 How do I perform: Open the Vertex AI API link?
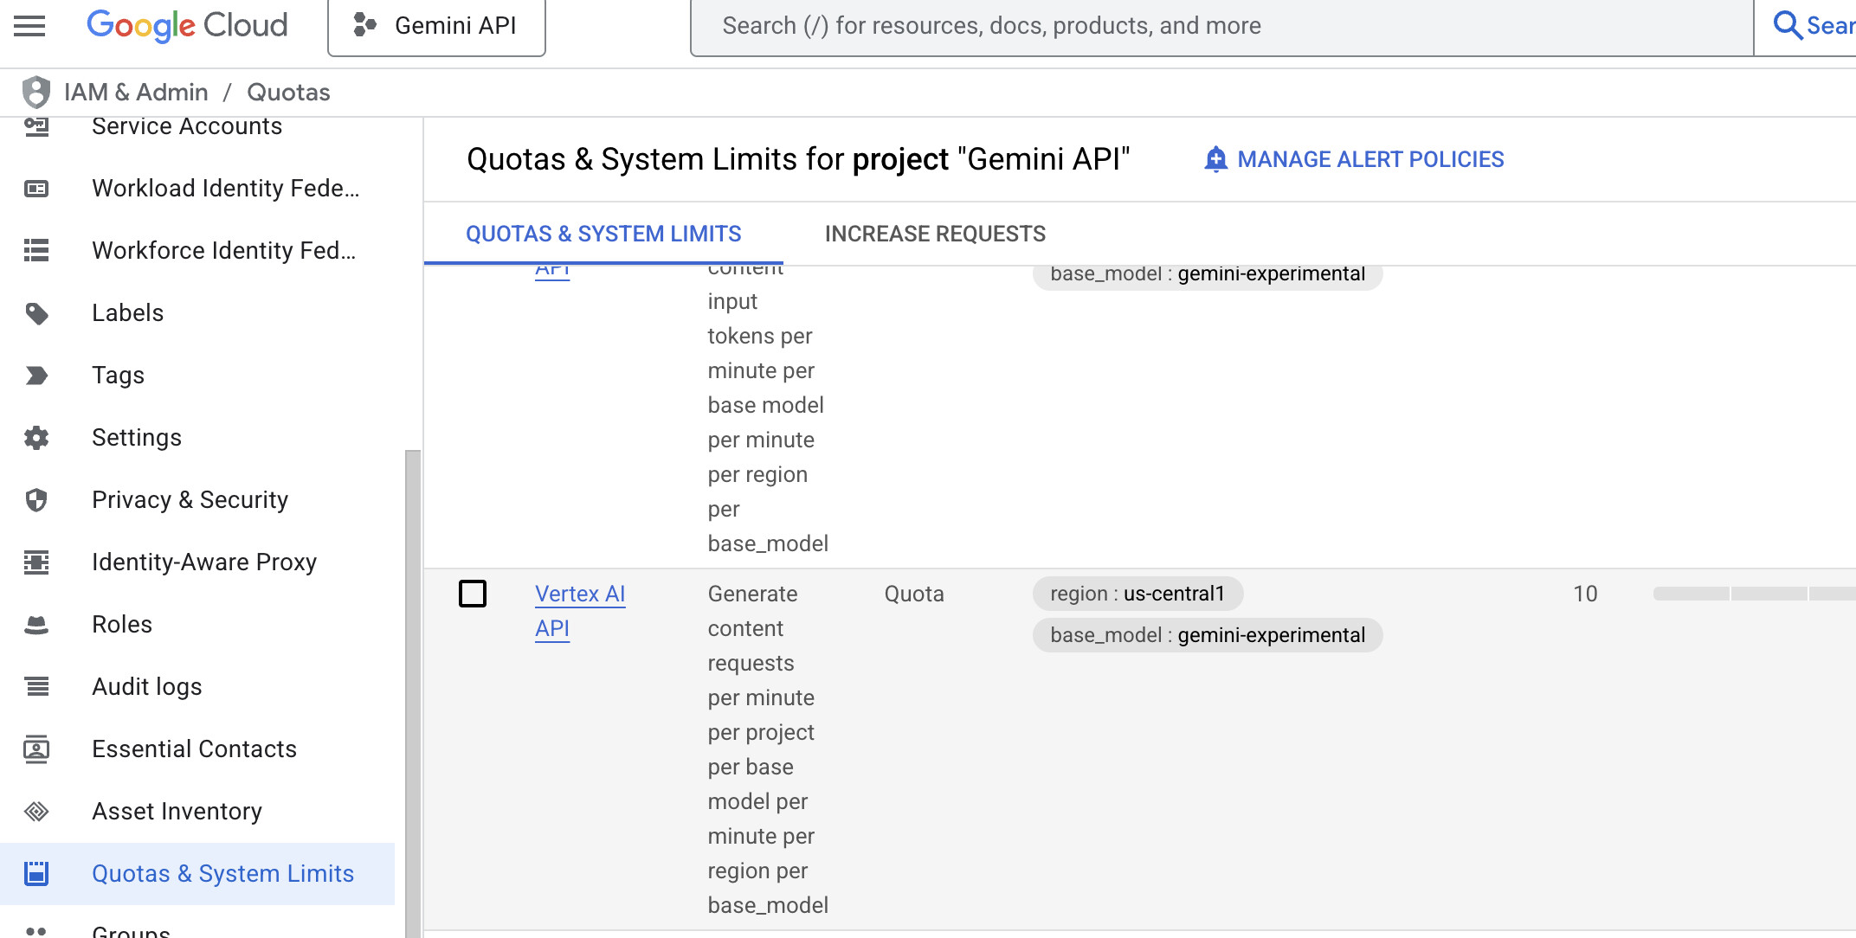click(579, 594)
